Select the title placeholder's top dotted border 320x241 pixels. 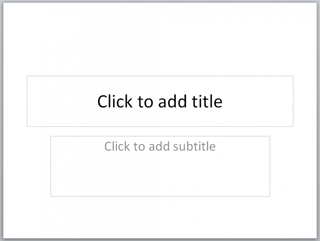[x=160, y=76]
